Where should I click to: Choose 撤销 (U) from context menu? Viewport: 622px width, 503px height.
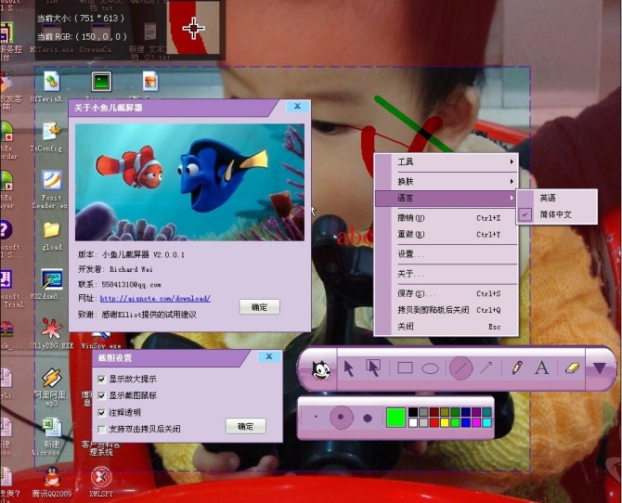coord(447,218)
